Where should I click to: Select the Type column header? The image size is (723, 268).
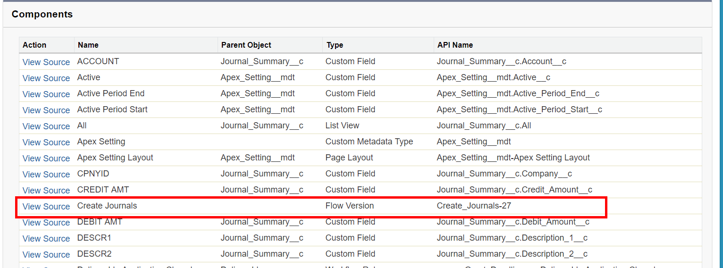[335, 45]
